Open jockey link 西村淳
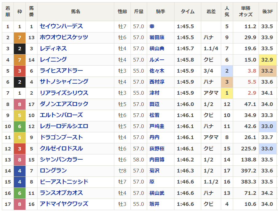Viewport: 278px width, 212px height. point(157,82)
